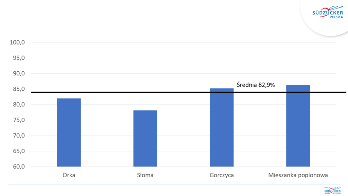Select the Orka bar
The width and height of the screenshot is (348, 196).
69,132
